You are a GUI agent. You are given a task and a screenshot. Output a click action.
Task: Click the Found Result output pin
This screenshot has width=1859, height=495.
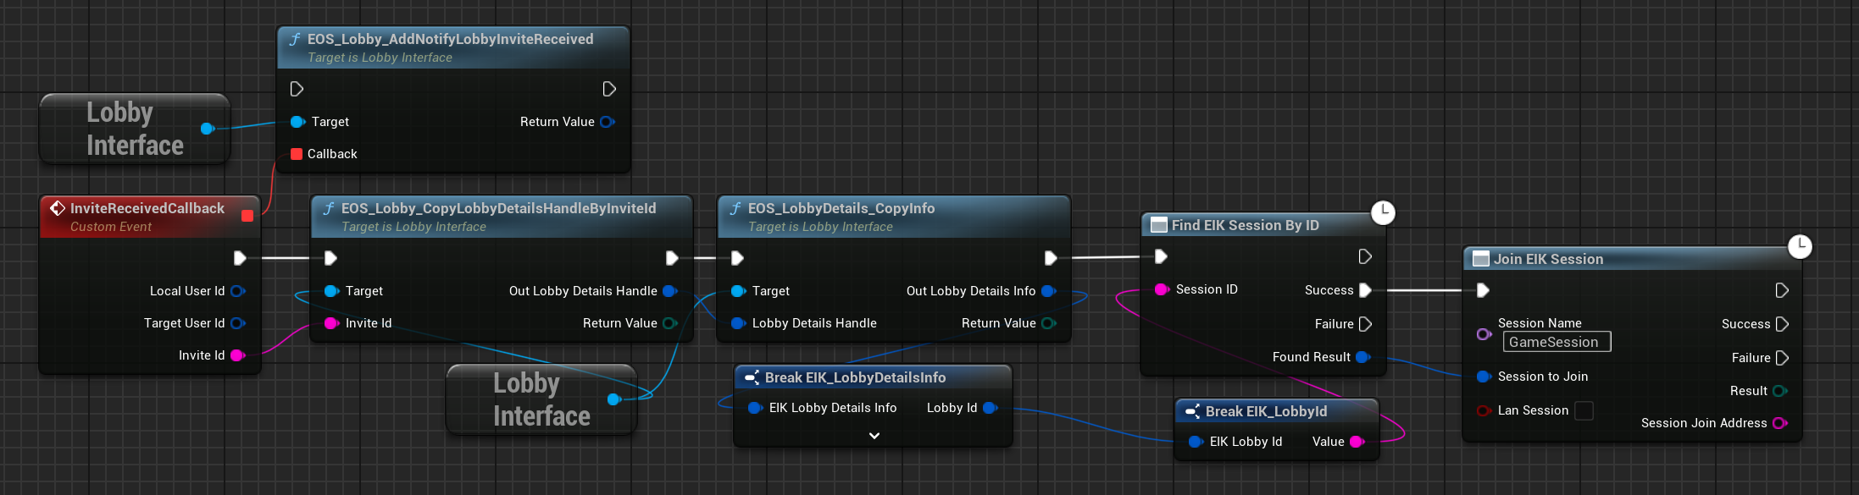(1362, 357)
